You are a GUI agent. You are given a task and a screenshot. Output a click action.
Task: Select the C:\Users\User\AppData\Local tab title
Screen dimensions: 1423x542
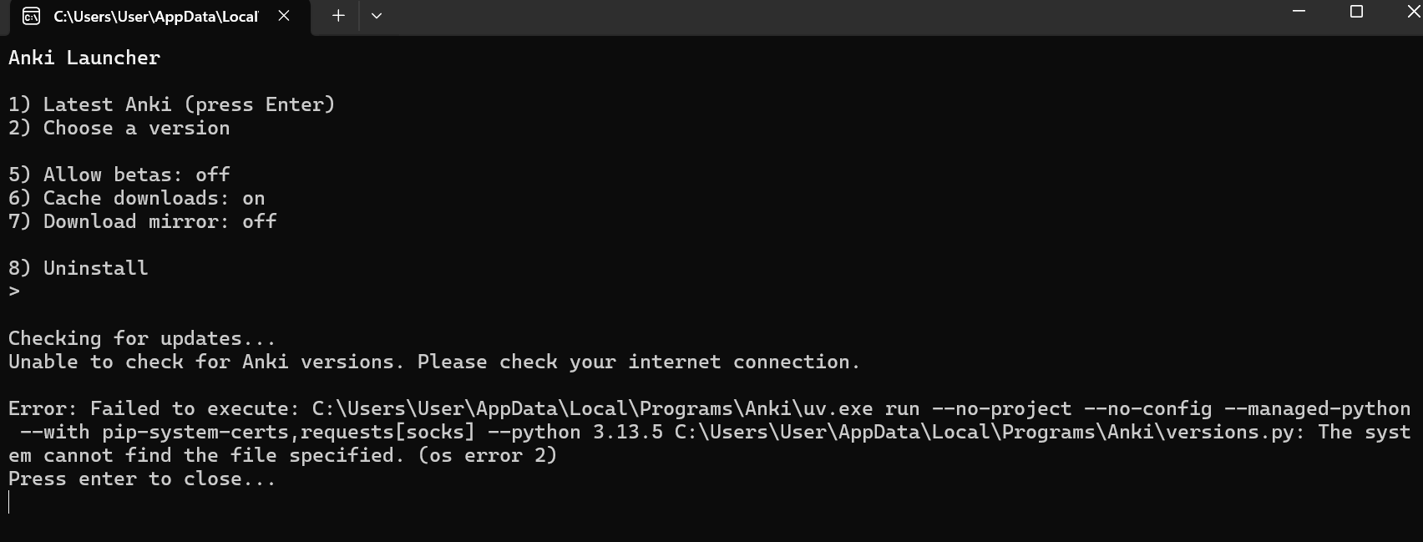pyautogui.click(x=156, y=17)
